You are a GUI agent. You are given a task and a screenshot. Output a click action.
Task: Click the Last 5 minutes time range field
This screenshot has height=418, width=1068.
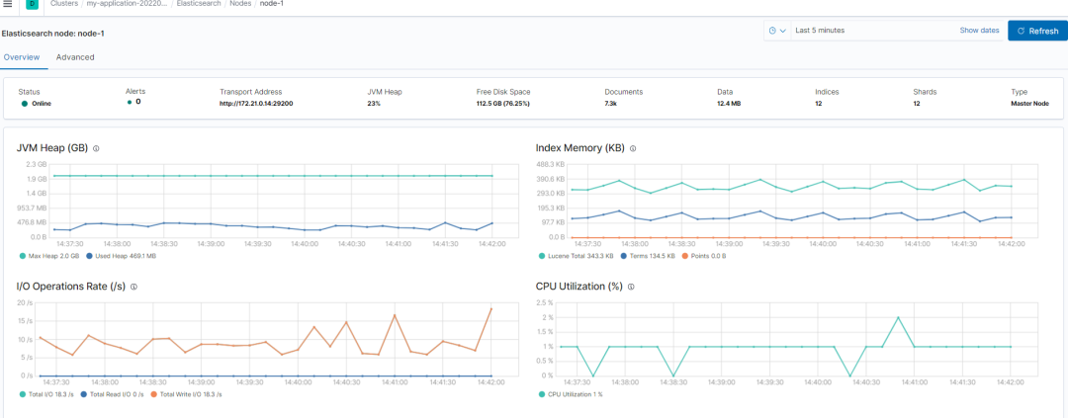870,31
